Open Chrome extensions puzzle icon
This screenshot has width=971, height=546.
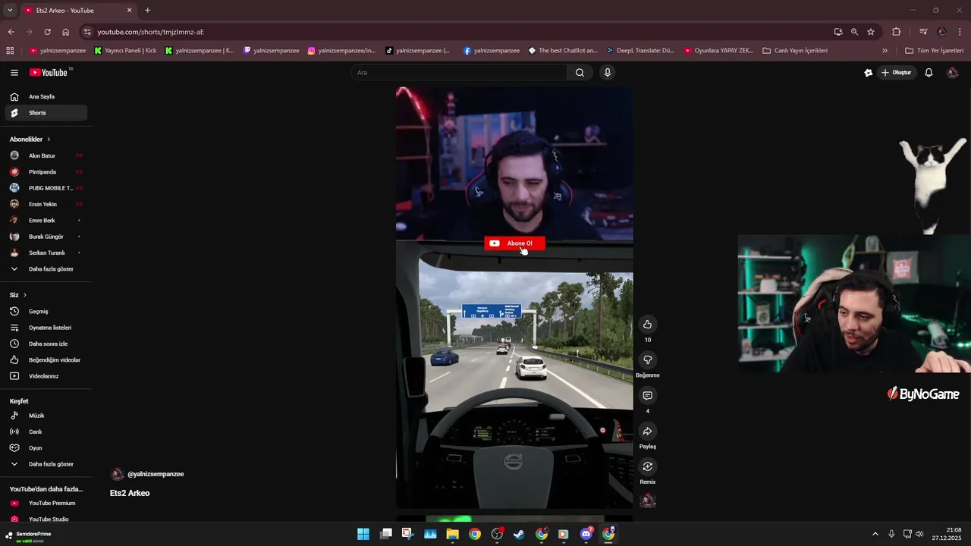(897, 32)
